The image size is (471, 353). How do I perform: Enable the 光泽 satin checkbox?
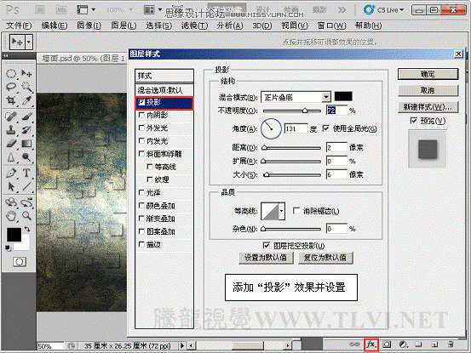[141, 192]
